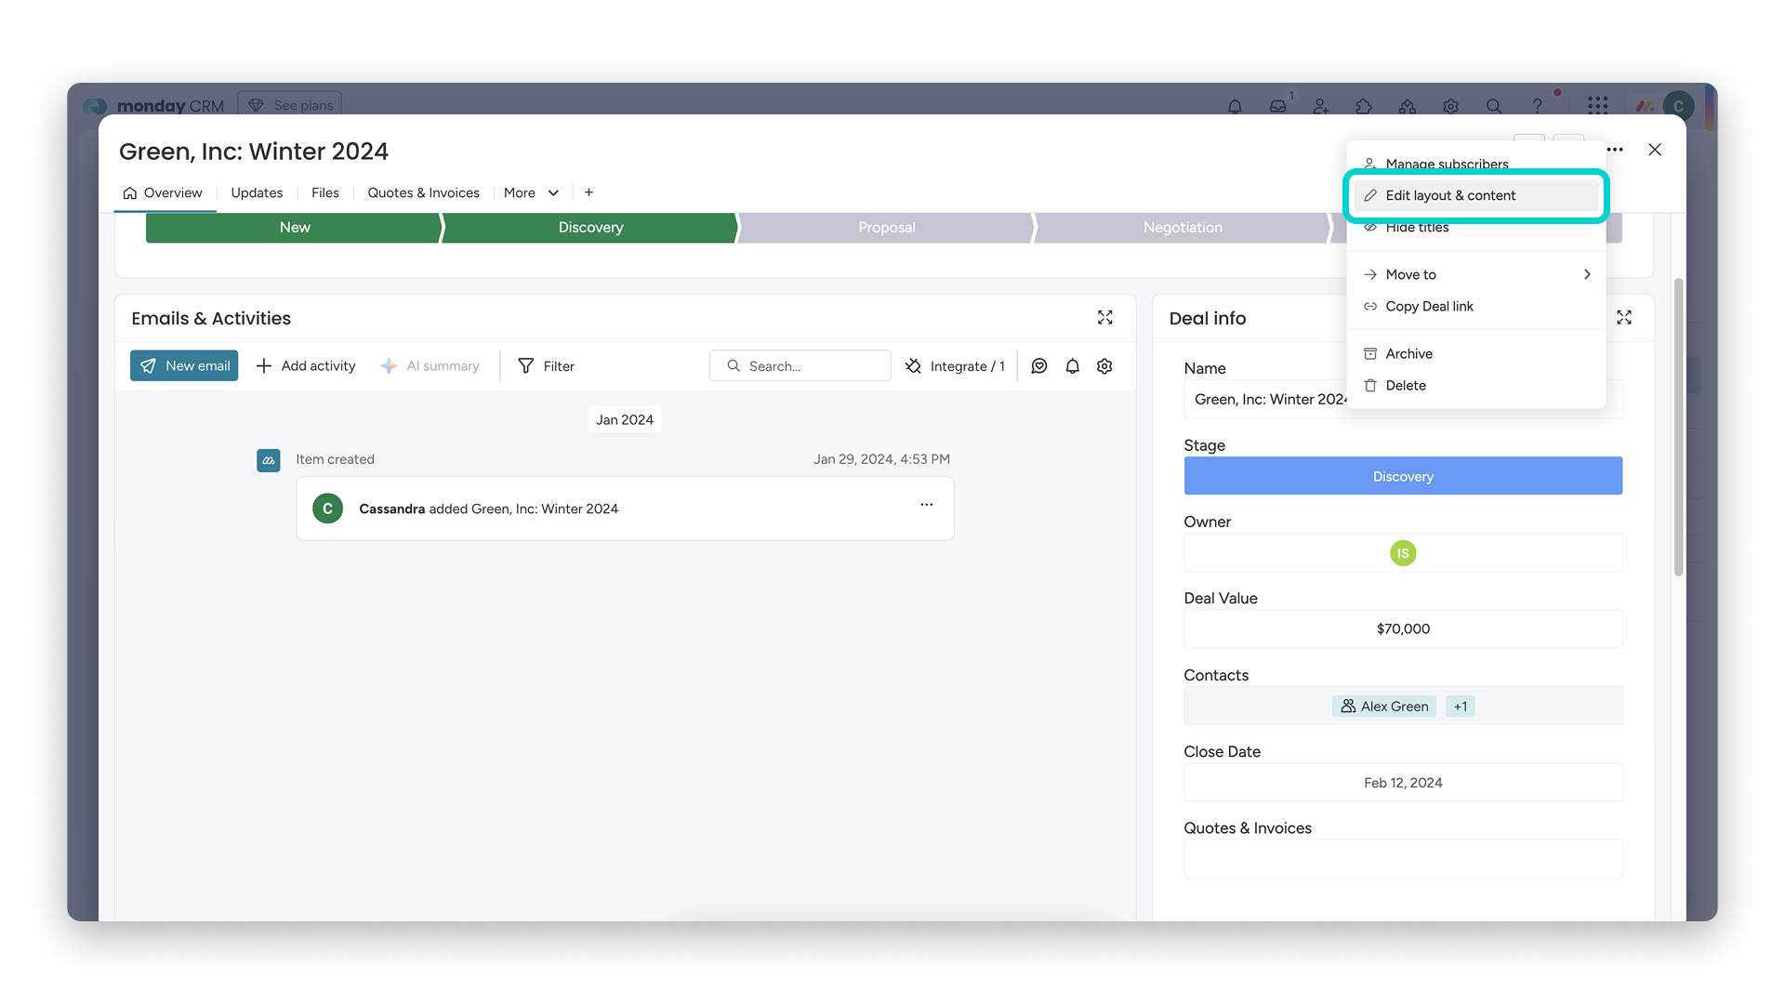
Task: Select Archive from the menu
Action: coord(1476,353)
